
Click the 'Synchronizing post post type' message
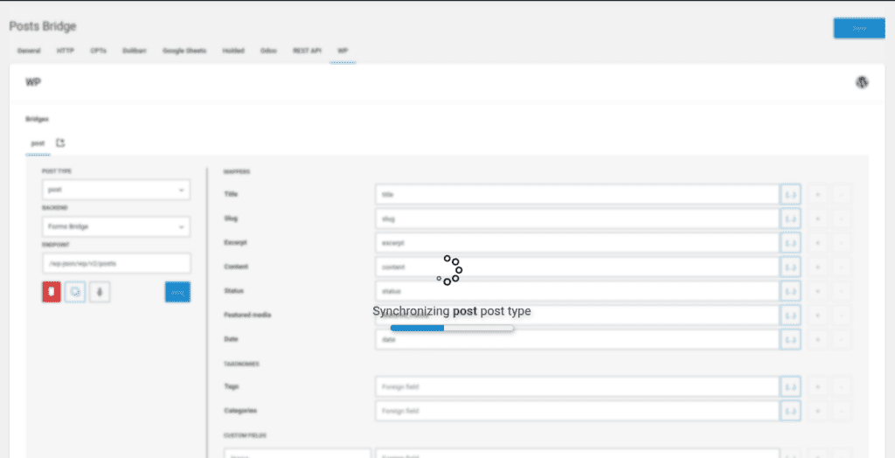452,311
